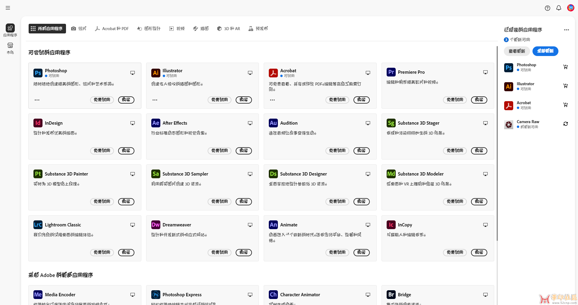Open more options dots on Acrobat card
The image size is (578, 305).
tap(272, 100)
